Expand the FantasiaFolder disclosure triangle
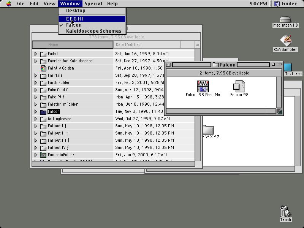 (x=36, y=155)
